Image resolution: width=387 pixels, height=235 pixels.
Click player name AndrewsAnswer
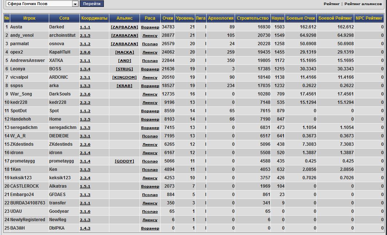(x=27, y=60)
